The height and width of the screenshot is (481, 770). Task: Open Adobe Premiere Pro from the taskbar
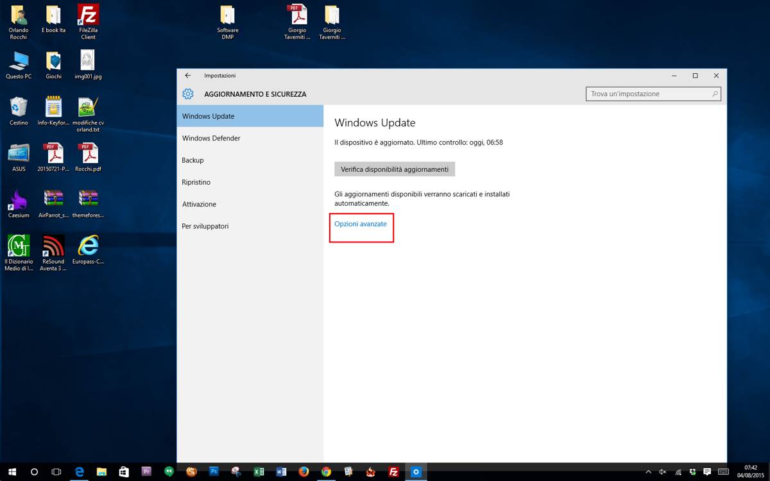pos(146,472)
